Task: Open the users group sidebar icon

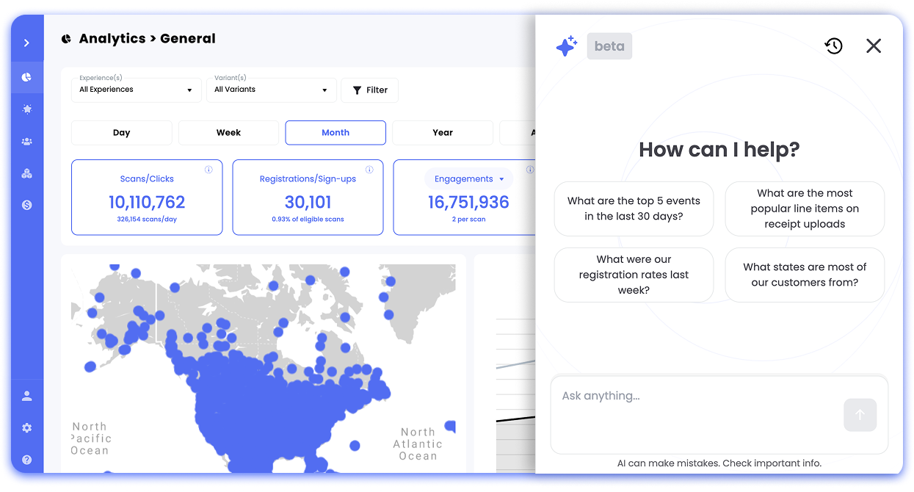Action: (x=27, y=141)
